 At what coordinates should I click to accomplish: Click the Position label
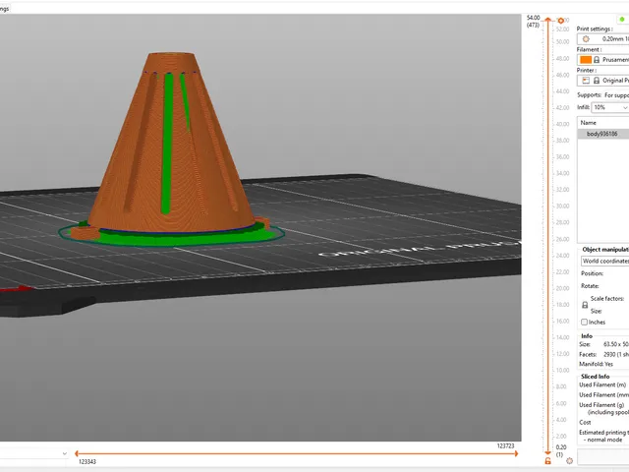(x=592, y=273)
